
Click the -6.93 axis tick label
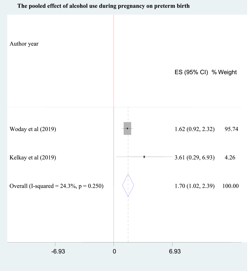(x=58, y=251)
